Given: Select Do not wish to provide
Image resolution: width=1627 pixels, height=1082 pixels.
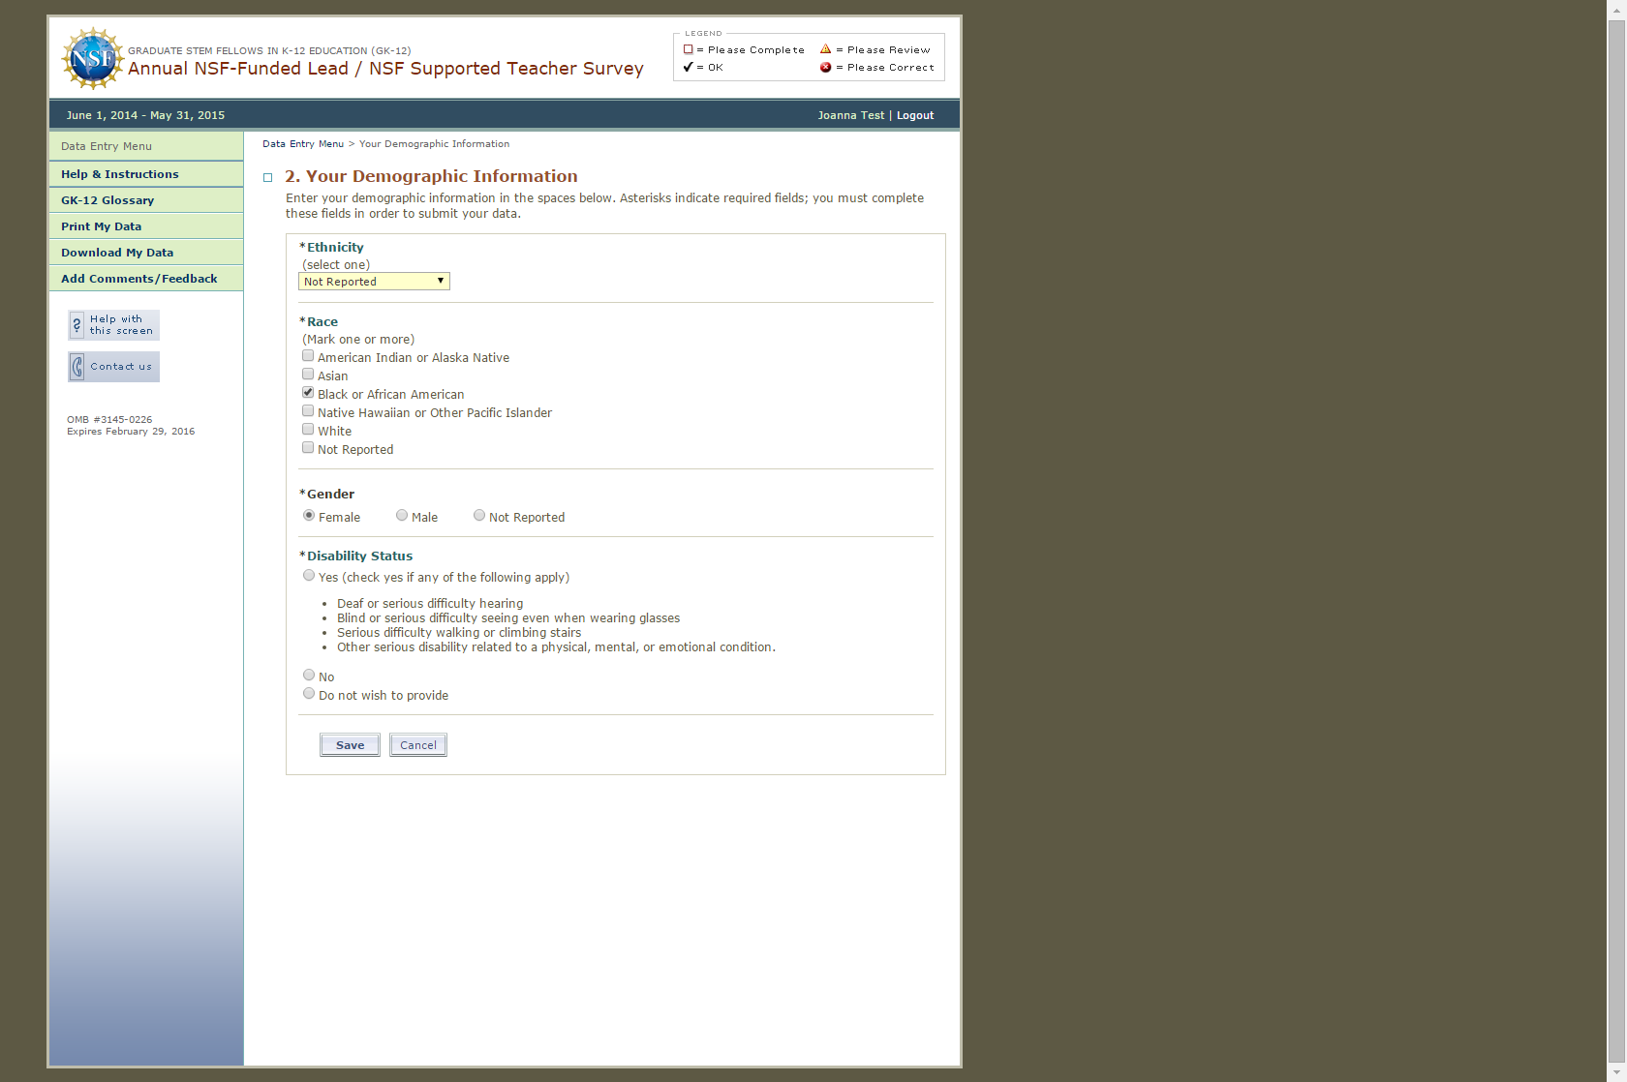Looking at the screenshot, I should tap(309, 694).
